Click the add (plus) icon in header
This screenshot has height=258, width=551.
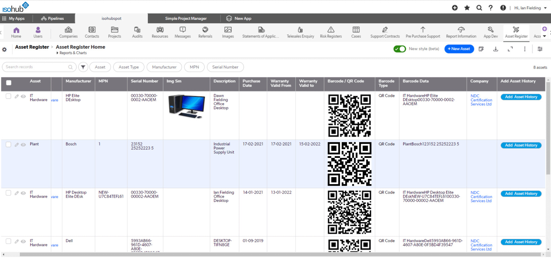[x=455, y=8]
